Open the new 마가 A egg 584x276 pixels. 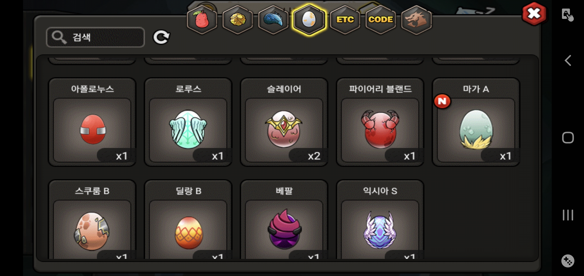(476, 122)
